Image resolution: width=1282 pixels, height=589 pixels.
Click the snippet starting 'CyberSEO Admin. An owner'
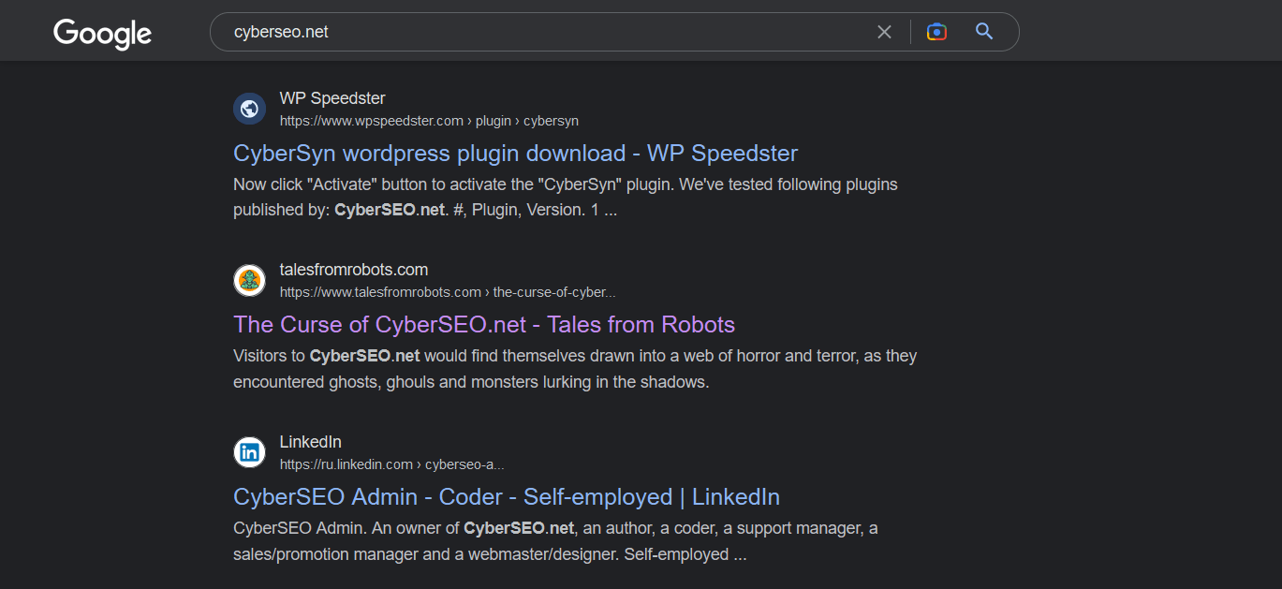(555, 541)
